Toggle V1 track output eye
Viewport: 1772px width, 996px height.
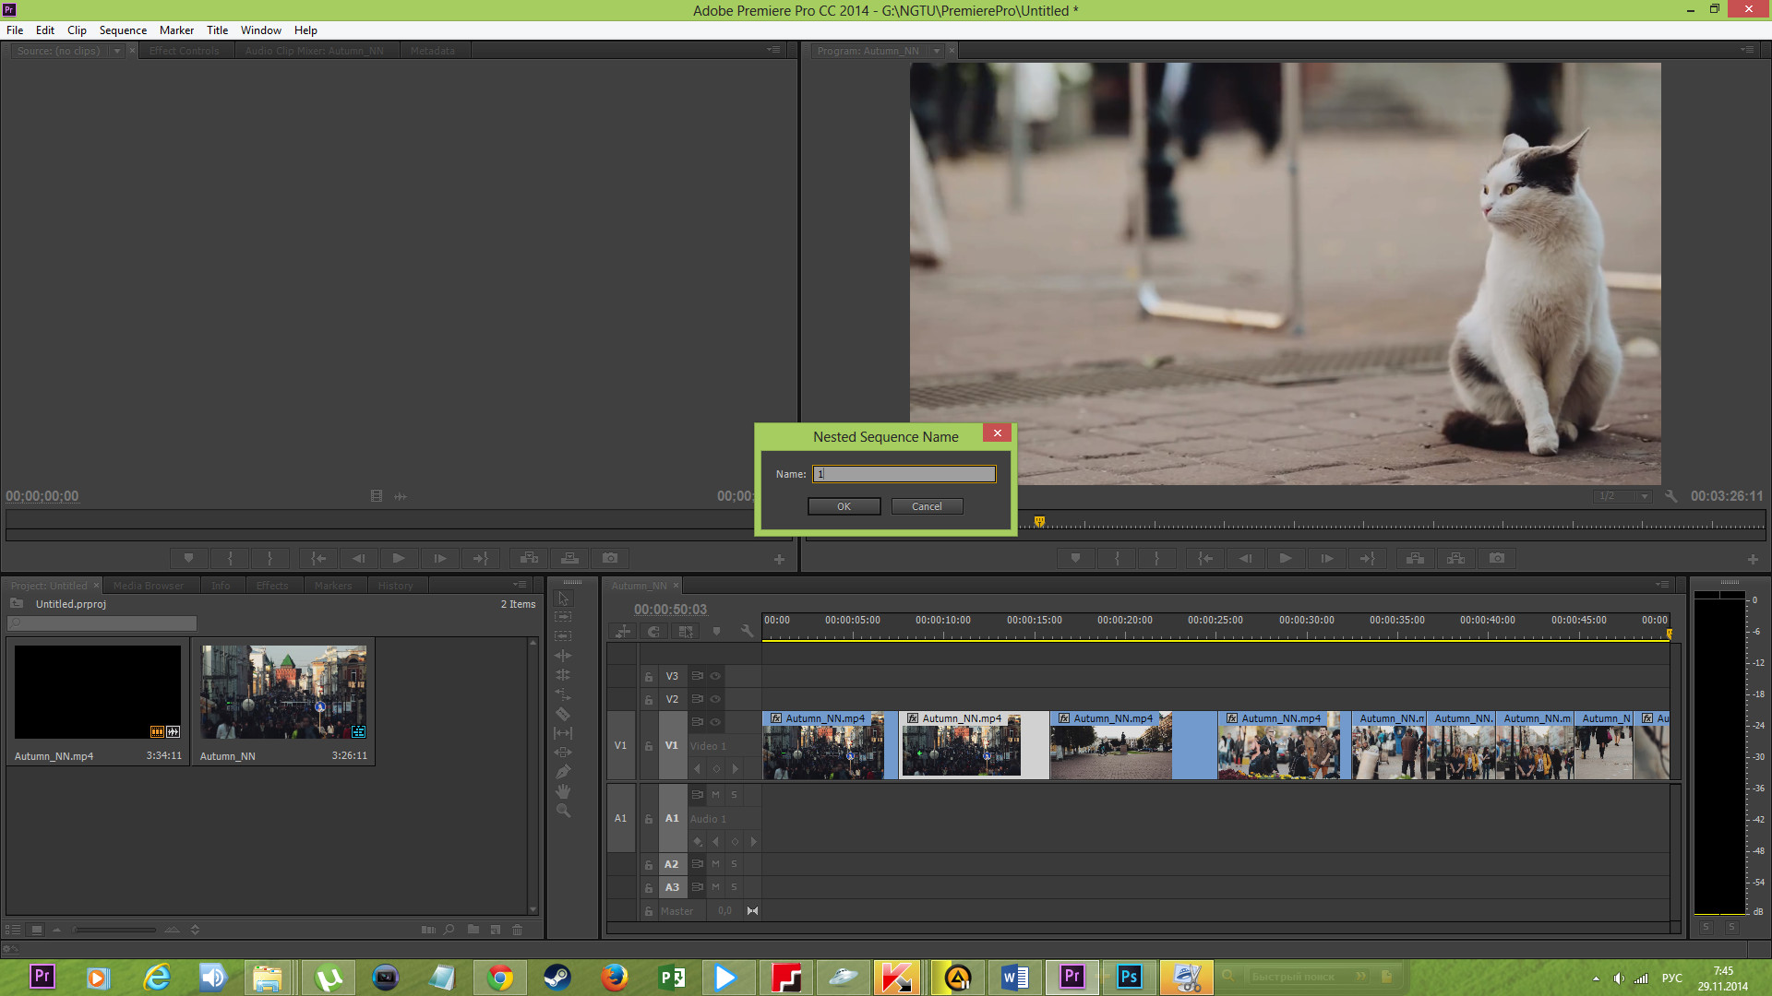[x=715, y=722]
